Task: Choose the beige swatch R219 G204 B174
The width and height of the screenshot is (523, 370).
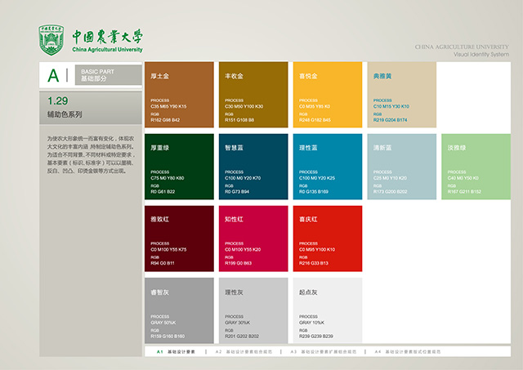Action: (401, 94)
